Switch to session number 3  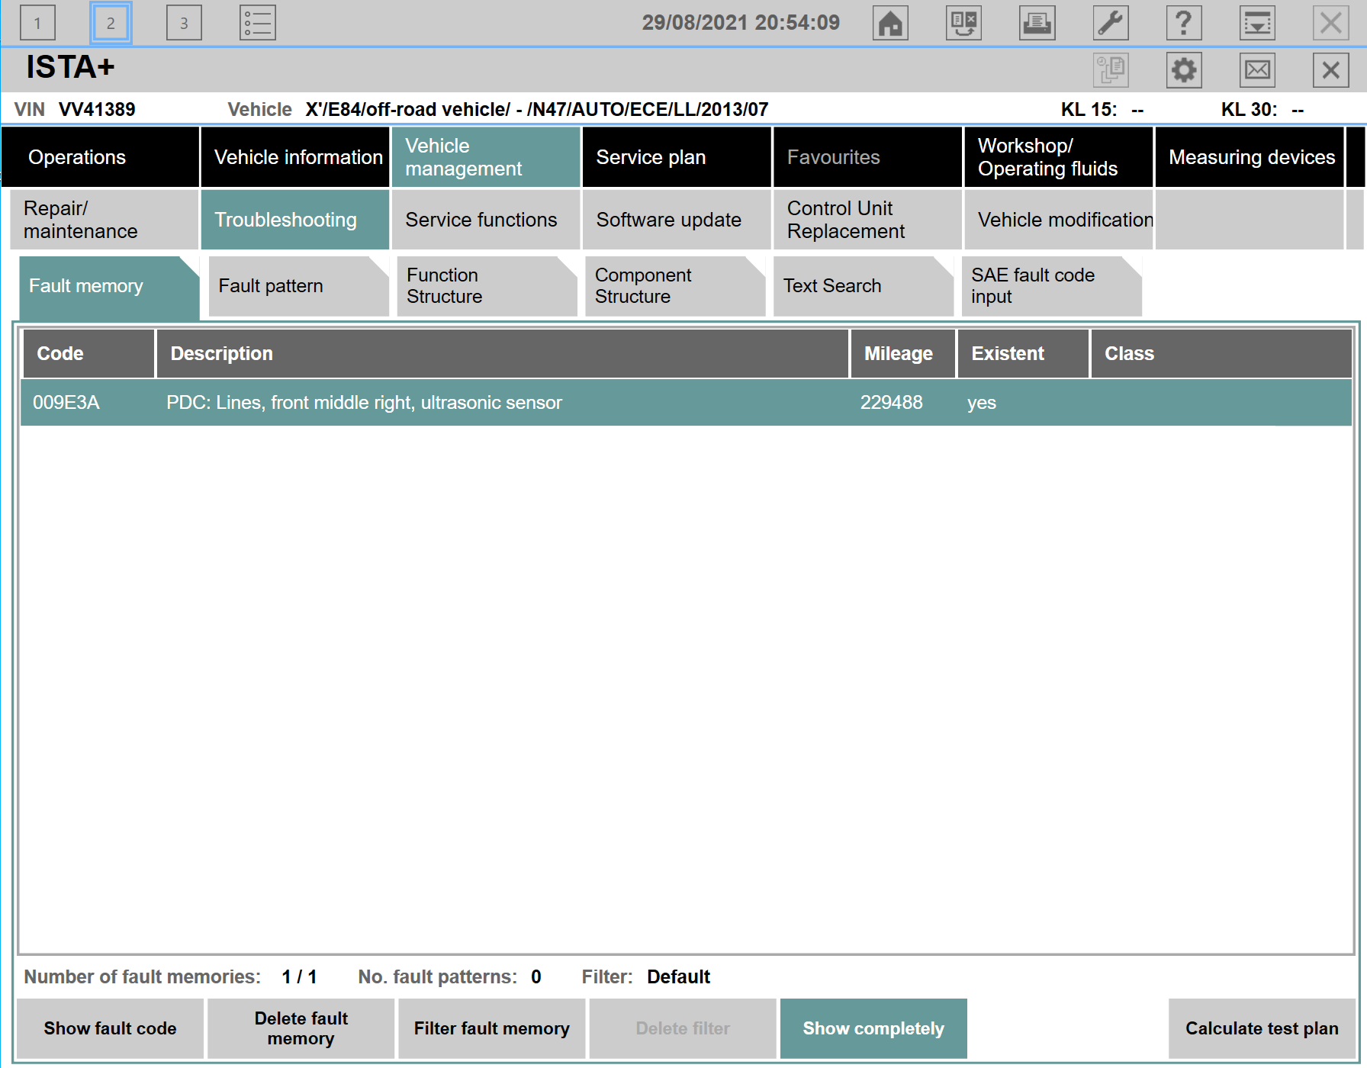coord(184,23)
